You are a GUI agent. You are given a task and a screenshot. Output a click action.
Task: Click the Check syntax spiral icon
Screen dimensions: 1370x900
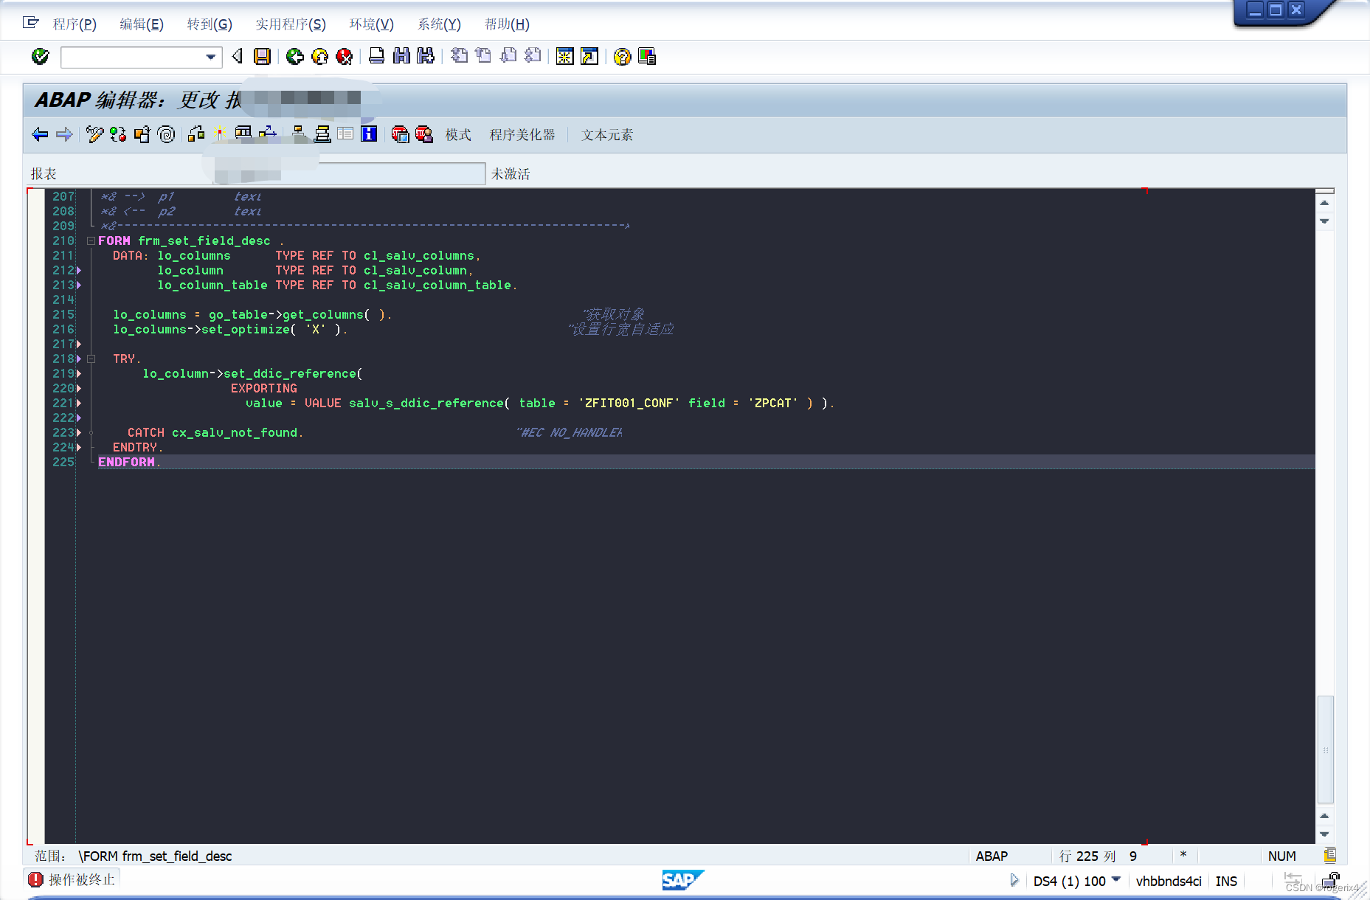[x=167, y=134]
